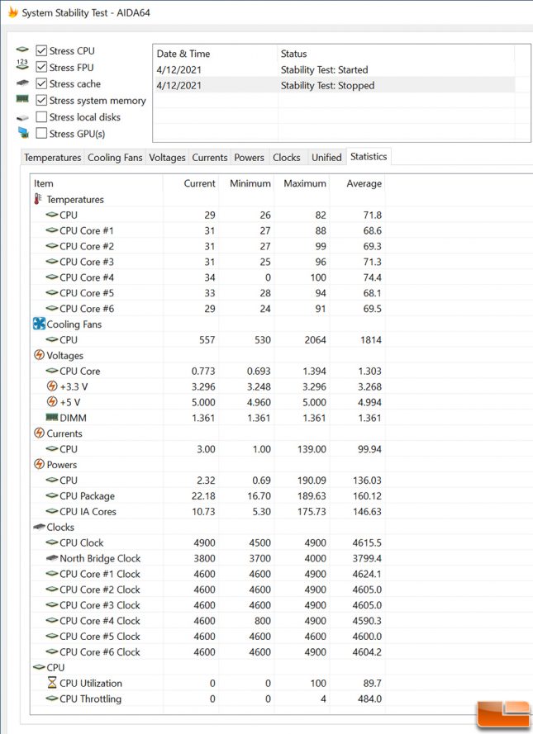The height and width of the screenshot is (734, 533).
Task: Select the Clocks tab
Action: (x=287, y=157)
